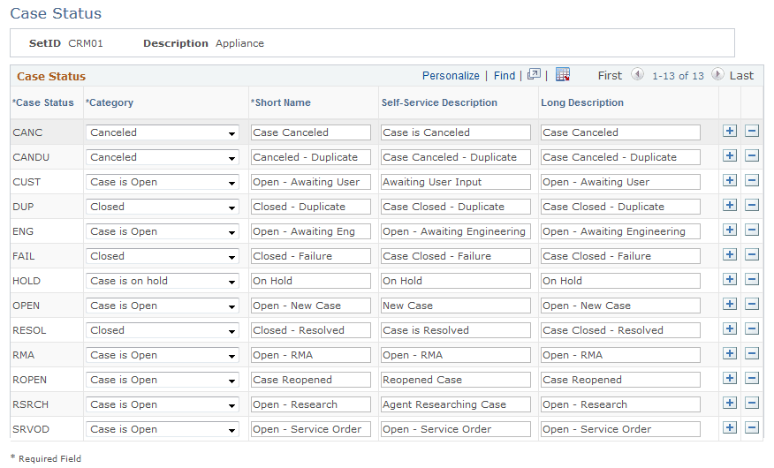Edit Self-Service Description 'Agent Researching Case'
774x468 pixels.
coord(456,404)
